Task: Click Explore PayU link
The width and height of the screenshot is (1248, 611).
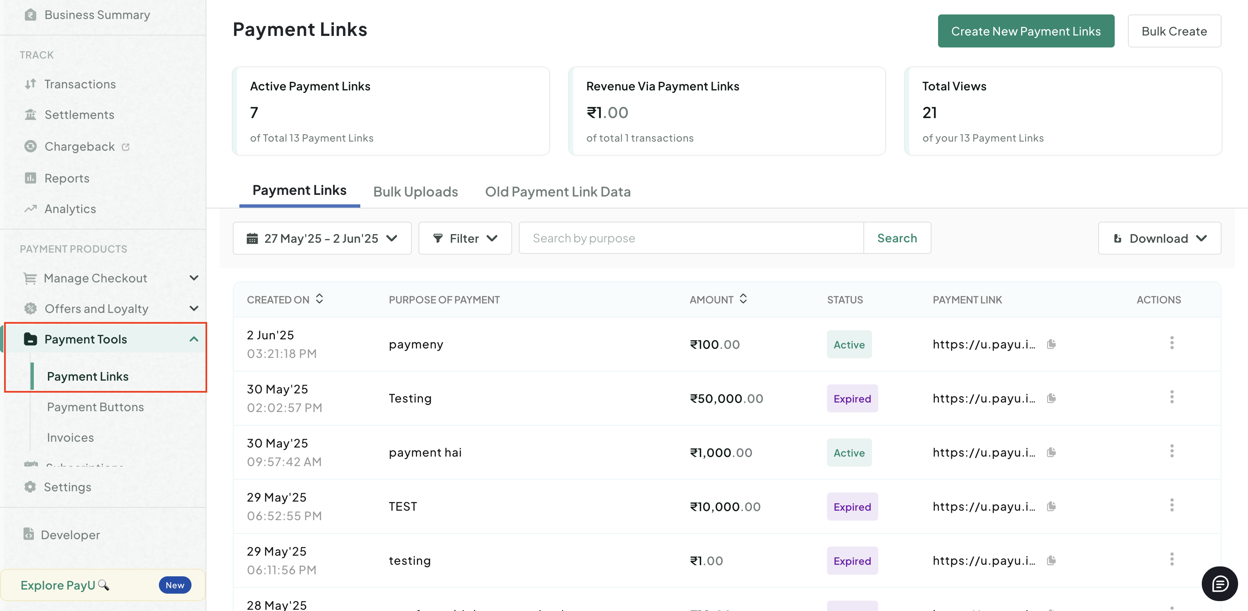Action: pos(58,585)
